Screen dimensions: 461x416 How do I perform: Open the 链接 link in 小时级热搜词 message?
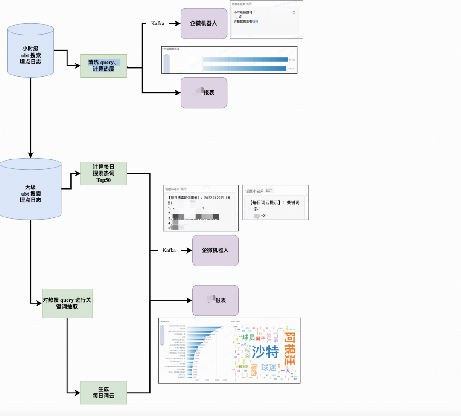(255, 21)
